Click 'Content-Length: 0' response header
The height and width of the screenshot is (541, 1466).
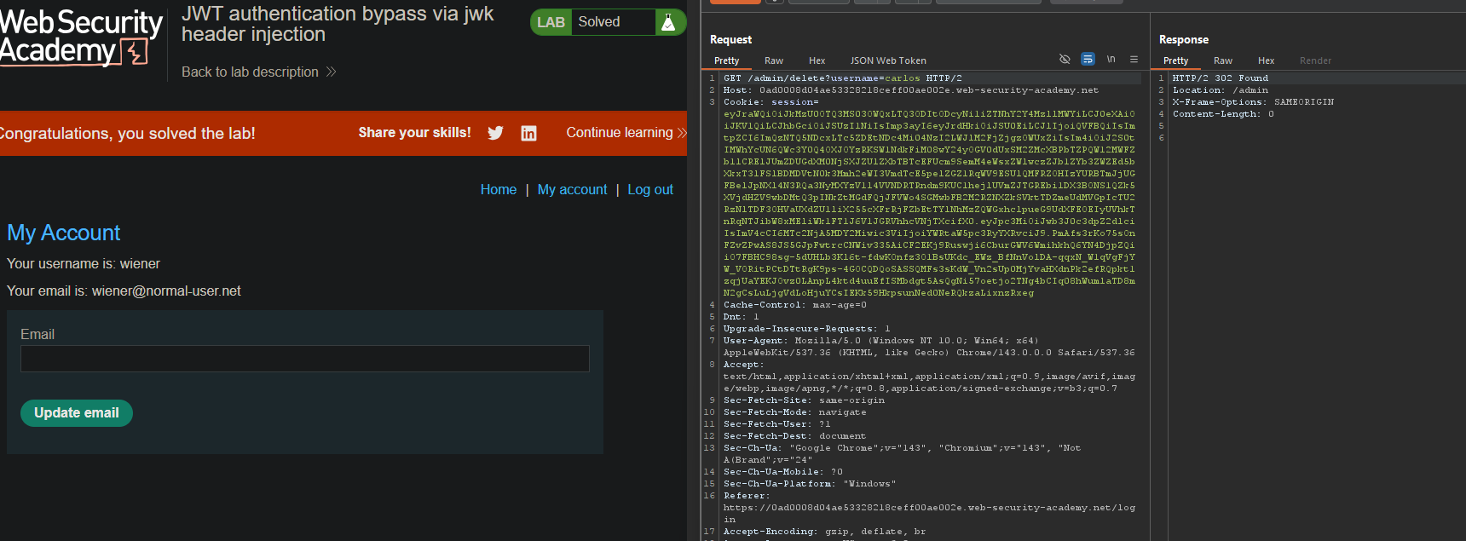(x=1223, y=114)
